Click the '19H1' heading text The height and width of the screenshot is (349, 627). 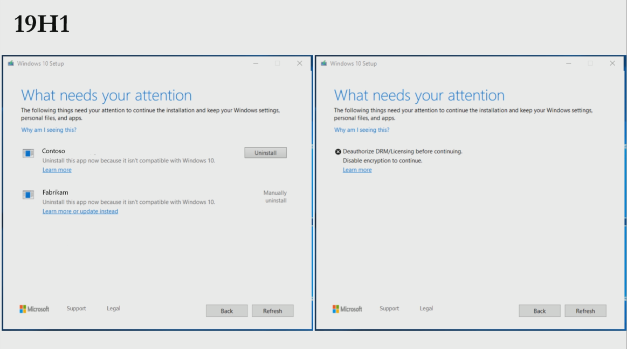coord(42,24)
